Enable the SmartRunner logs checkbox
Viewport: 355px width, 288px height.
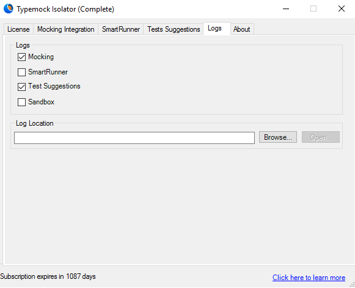(x=21, y=72)
